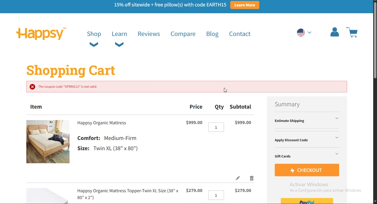377x204 pixels.
Task: Open the Contact page
Action: pyautogui.click(x=240, y=34)
